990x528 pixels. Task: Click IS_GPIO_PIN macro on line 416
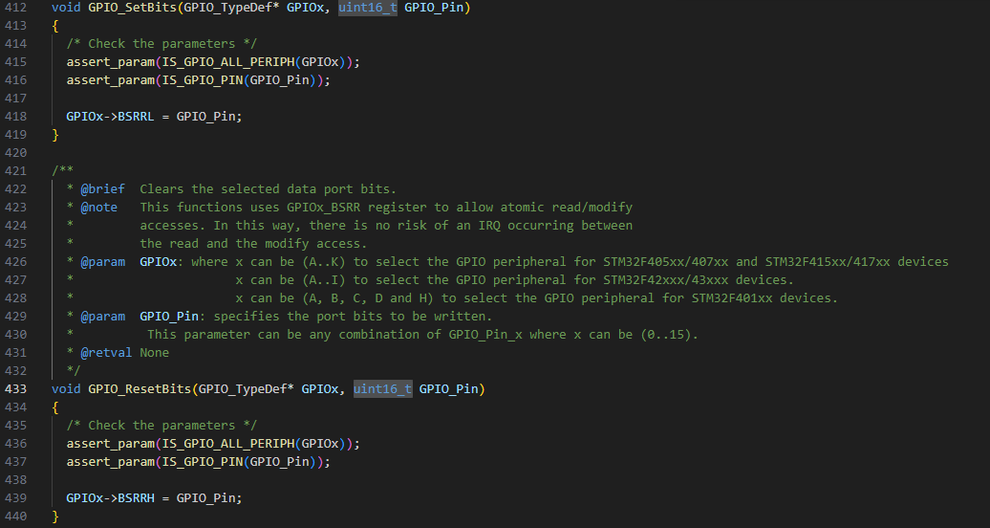202,80
